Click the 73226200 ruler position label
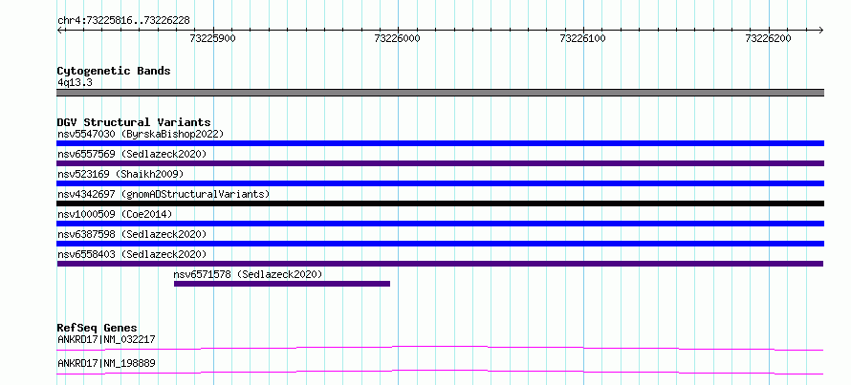This screenshot has width=851, height=385. (x=769, y=38)
